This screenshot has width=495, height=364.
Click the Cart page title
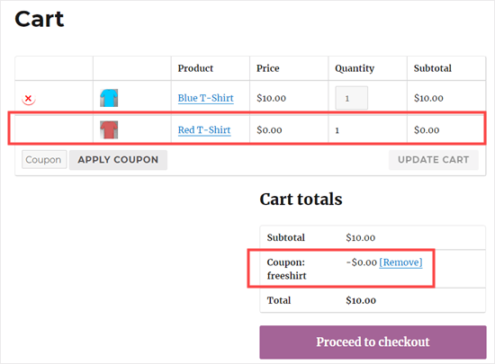click(x=39, y=19)
